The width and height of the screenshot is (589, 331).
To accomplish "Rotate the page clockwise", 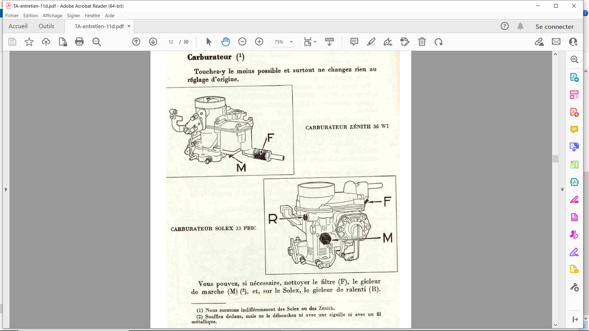I will point(439,42).
